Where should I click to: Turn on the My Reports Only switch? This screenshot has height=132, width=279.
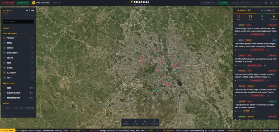31,98
